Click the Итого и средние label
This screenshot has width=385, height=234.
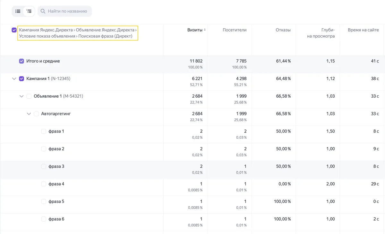point(43,61)
